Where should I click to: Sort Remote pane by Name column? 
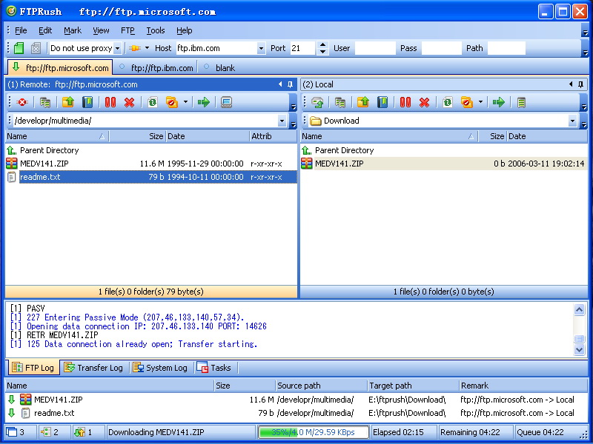click(x=57, y=136)
